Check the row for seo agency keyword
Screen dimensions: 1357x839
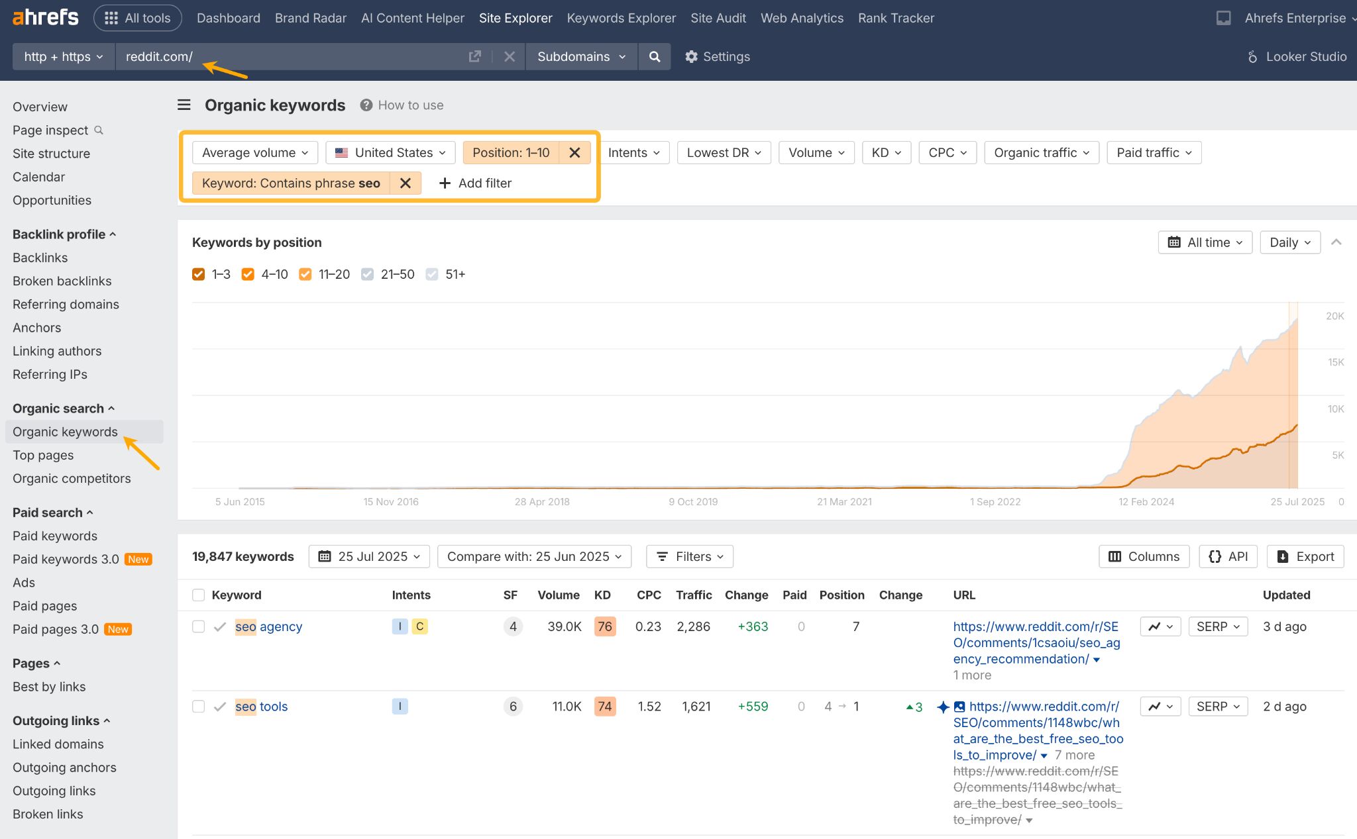coord(198,626)
